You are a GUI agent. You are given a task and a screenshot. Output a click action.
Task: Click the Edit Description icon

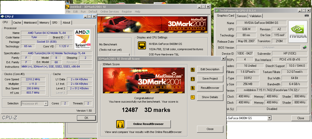[x=193, y=69]
